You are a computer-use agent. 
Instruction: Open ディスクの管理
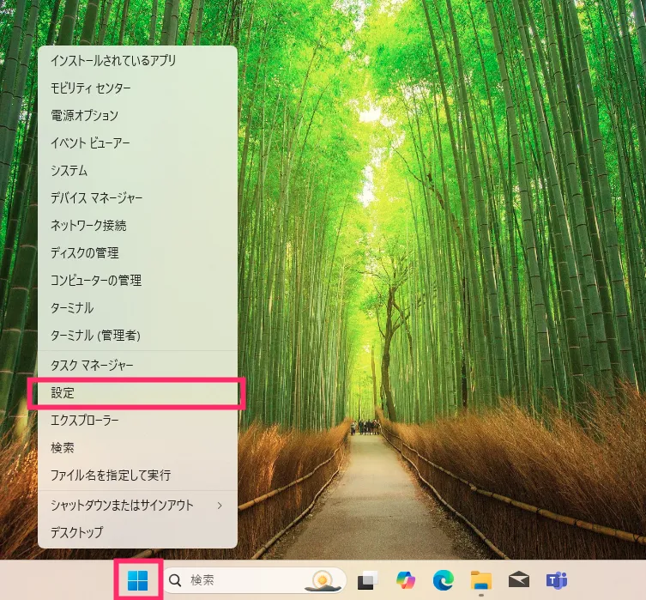click(137, 252)
